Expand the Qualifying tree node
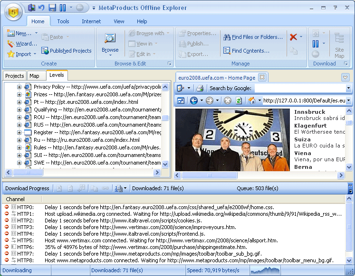The height and width of the screenshot is (276, 355). point(19,110)
